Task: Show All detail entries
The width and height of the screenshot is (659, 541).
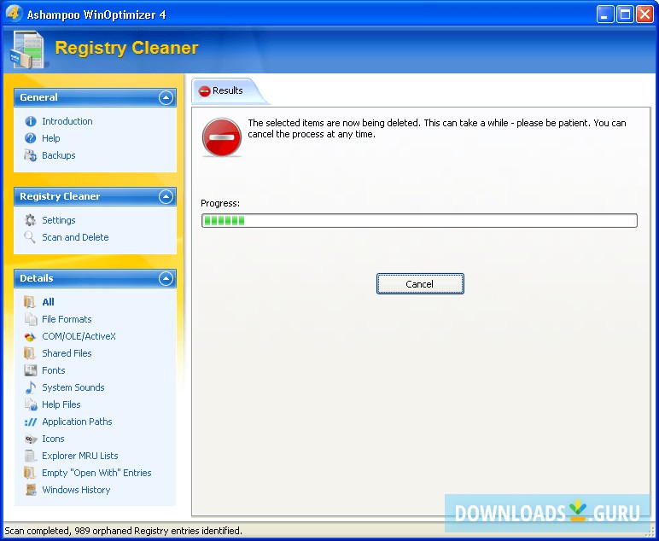Action: tap(48, 302)
